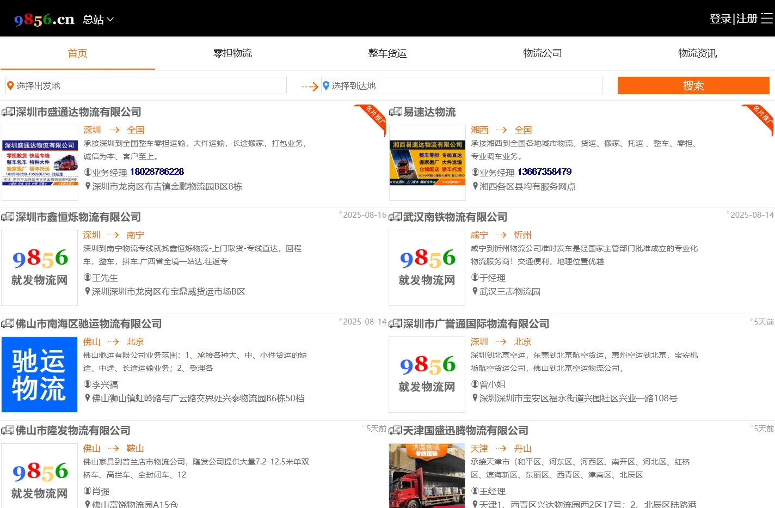Open 深圳市盛通达物流有限公司 company title

[79, 112]
